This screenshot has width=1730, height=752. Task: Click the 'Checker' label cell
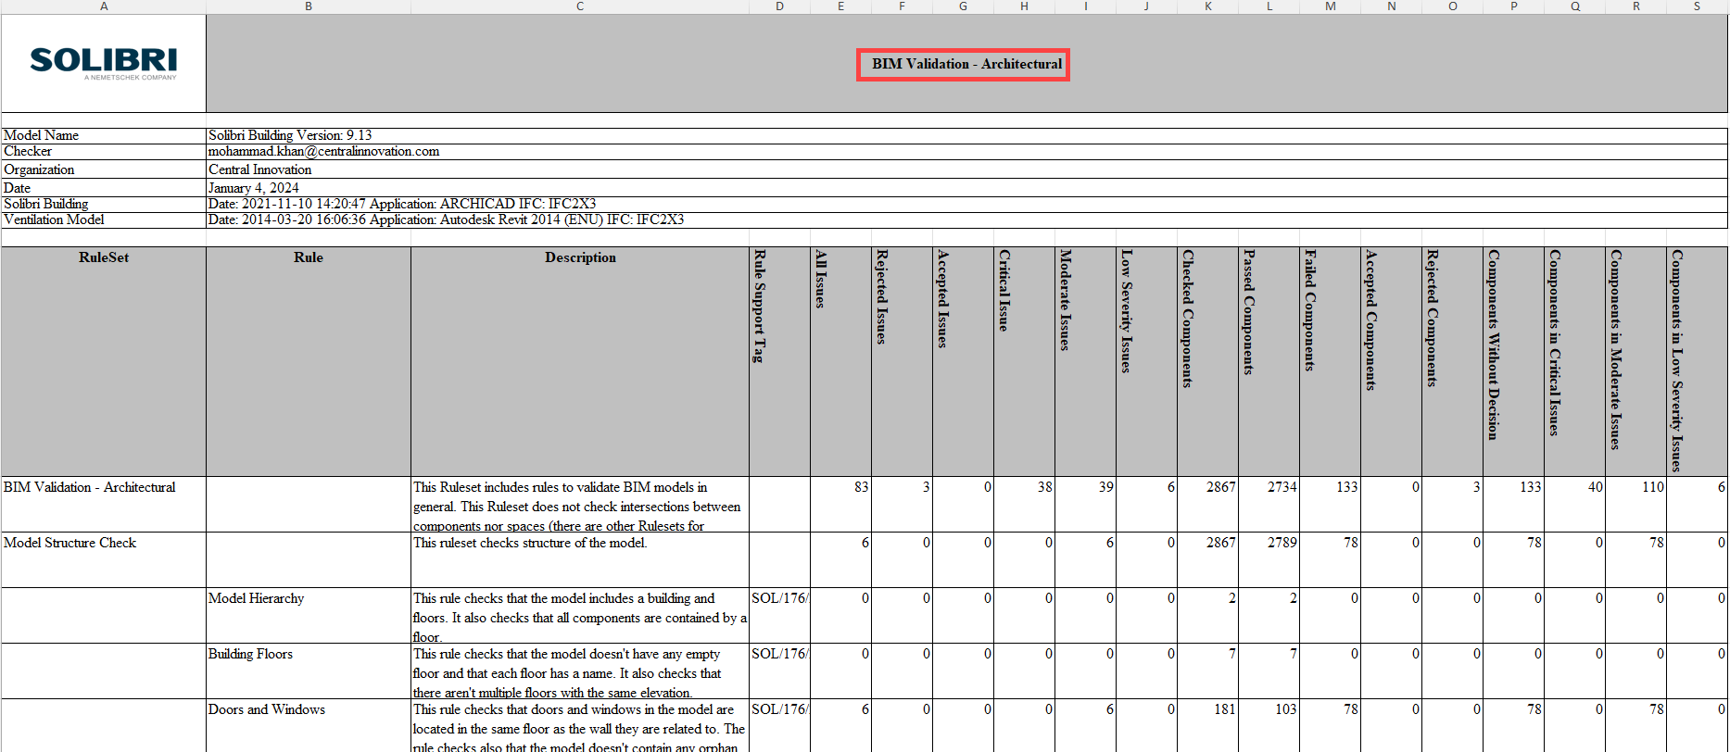pos(104,151)
